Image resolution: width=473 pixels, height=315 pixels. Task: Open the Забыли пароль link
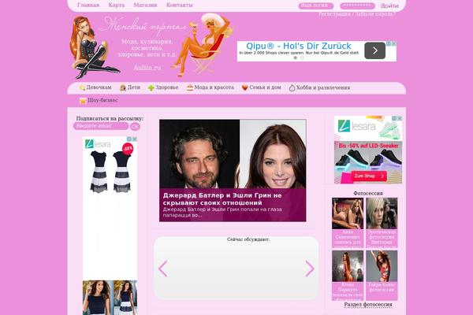point(375,14)
